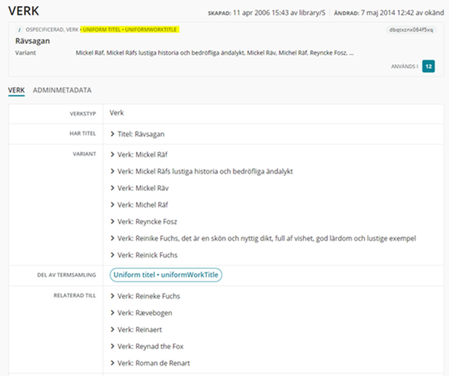Screen dimensions: 449x376
Task: Expand the long Reinike Fuchs variant
Action: coord(112,238)
